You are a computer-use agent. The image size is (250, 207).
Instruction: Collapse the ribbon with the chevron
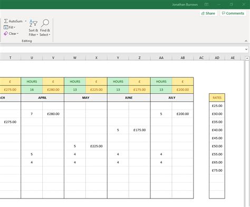coord(246,41)
